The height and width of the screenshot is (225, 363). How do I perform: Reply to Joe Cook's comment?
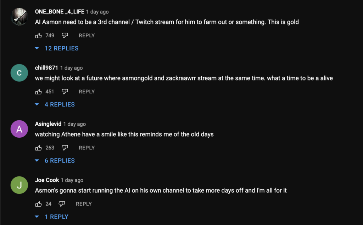click(x=84, y=203)
